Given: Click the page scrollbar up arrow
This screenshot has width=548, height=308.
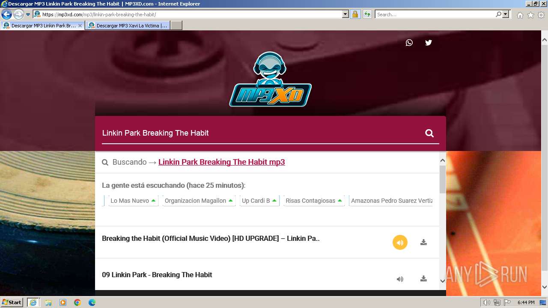Looking at the screenshot, I should click(x=545, y=40).
